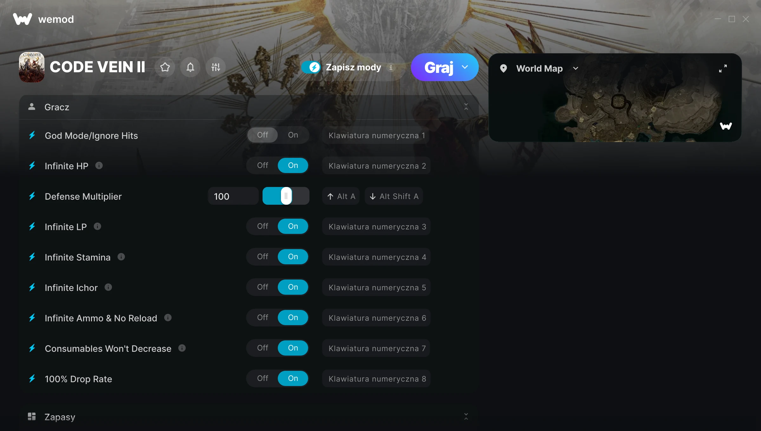Screen dimensions: 761x431
Task: Expand the World Map to fullscreen
Action: [723, 68]
